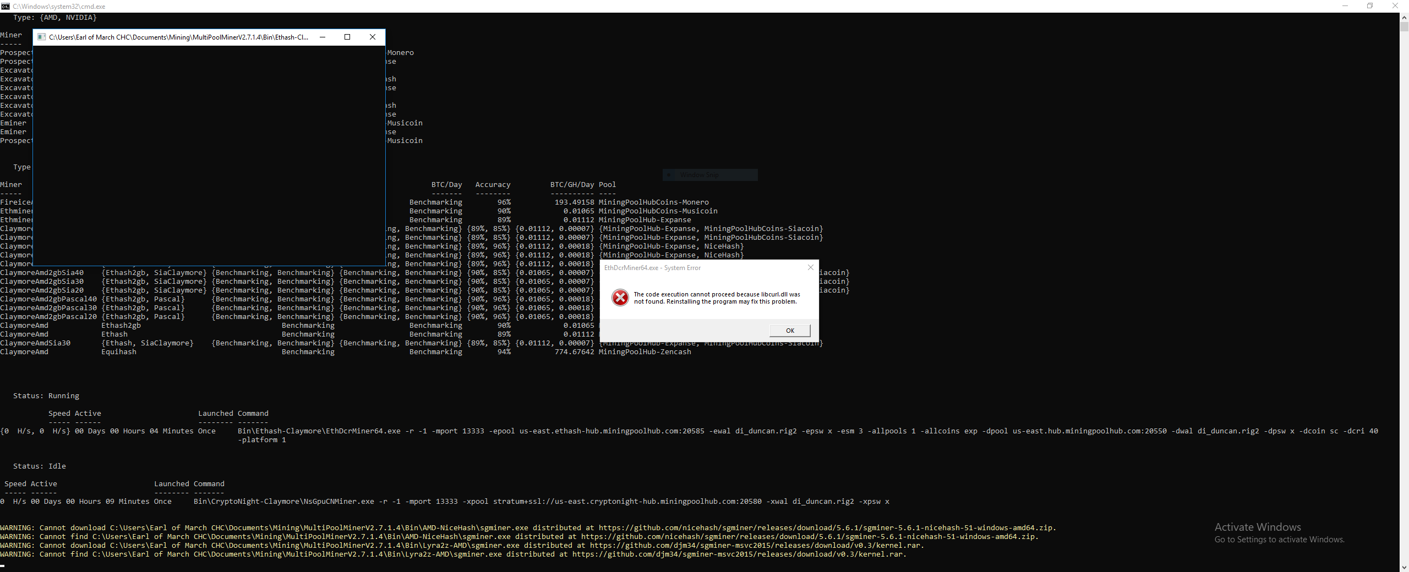Dismiss the System Error dialog with its X
The height and width of the screenshot is (572, 1409).
(810, 268)
